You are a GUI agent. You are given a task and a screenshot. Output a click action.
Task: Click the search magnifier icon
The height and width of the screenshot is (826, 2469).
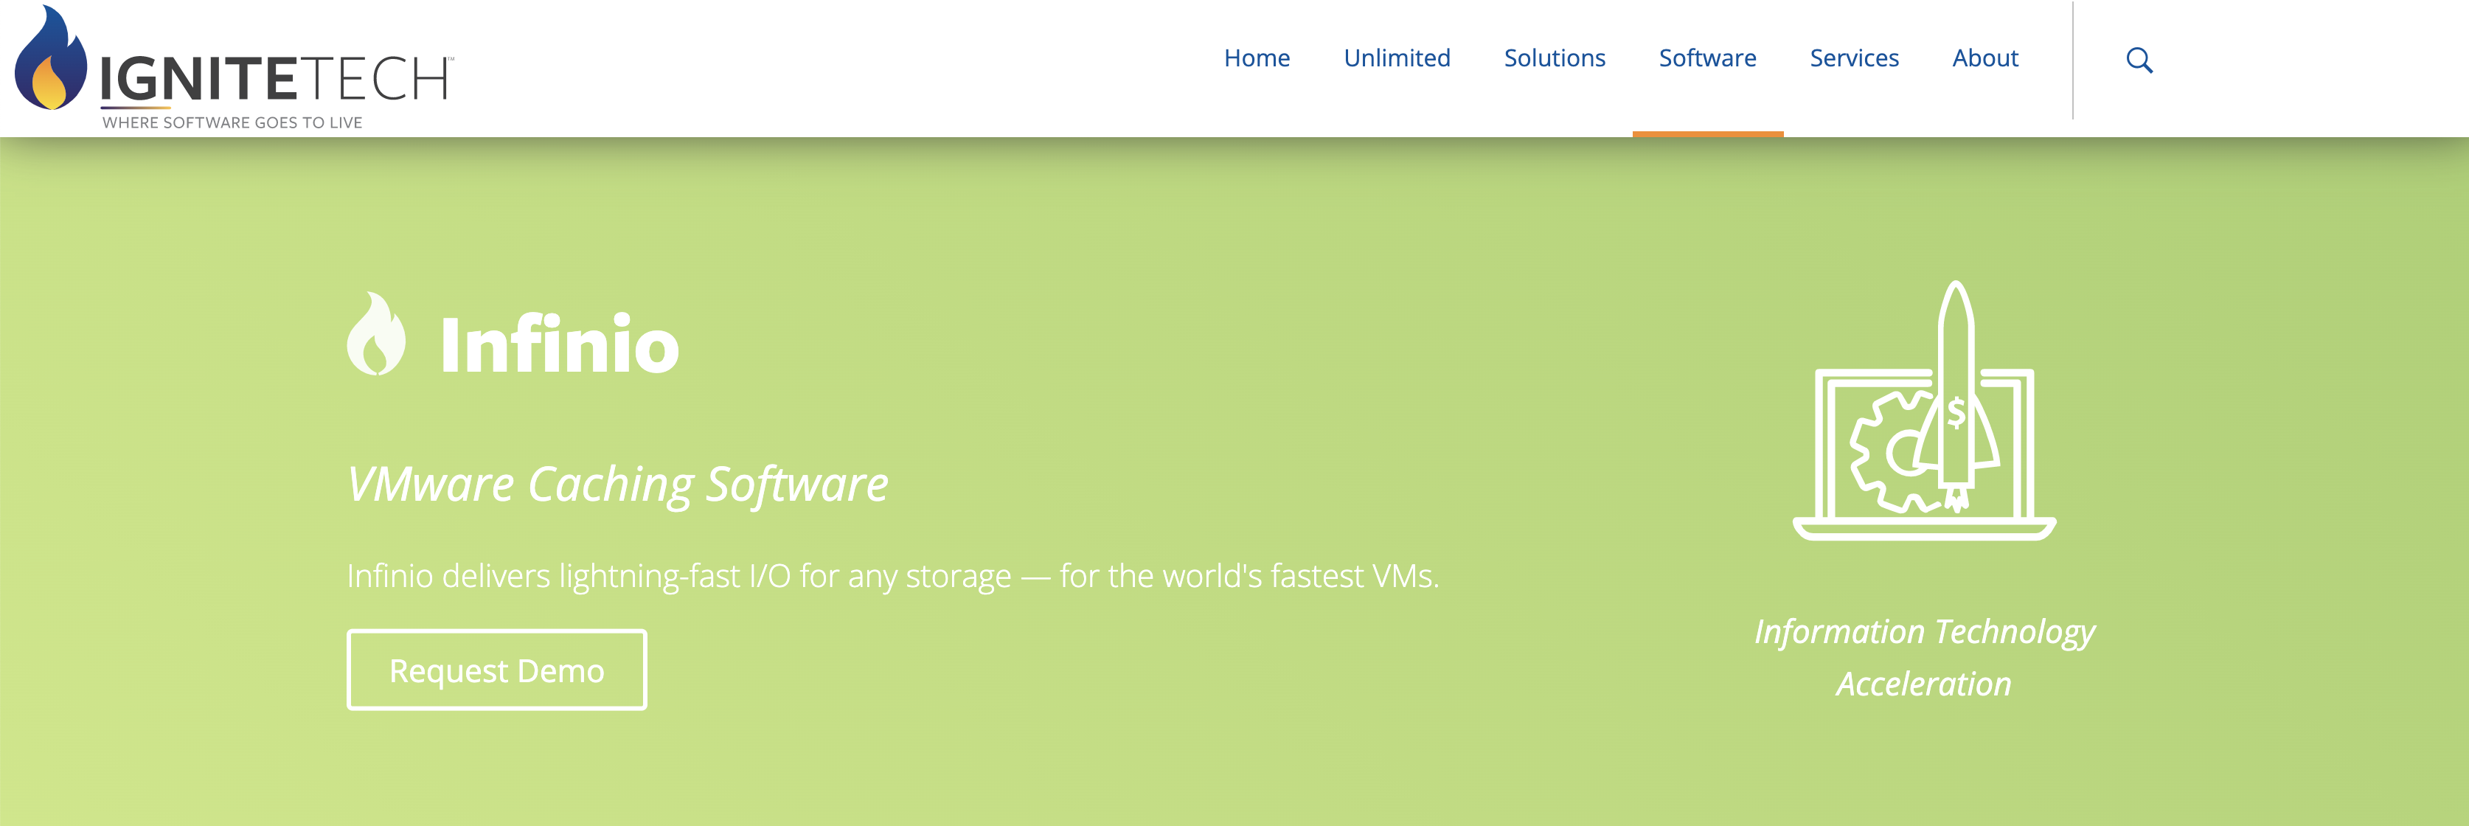pos(2139,60)
